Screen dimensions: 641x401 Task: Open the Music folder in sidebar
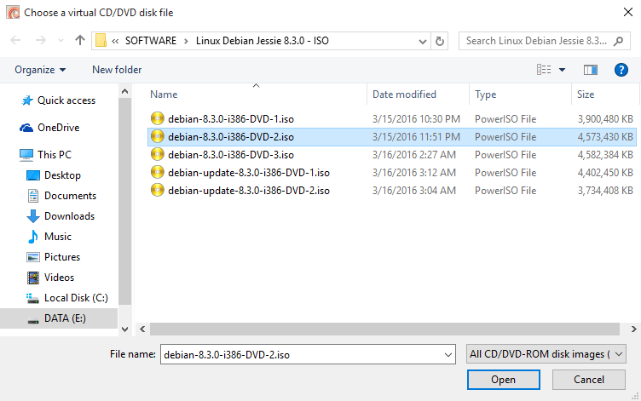[x=49, y=237]
